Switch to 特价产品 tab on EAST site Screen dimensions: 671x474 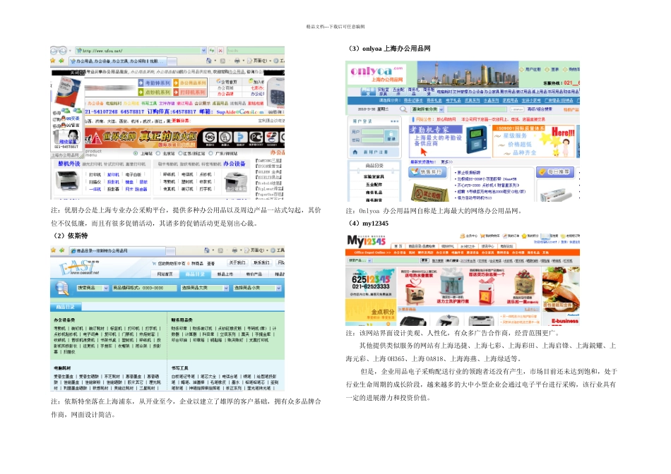(x=254, y=274)
